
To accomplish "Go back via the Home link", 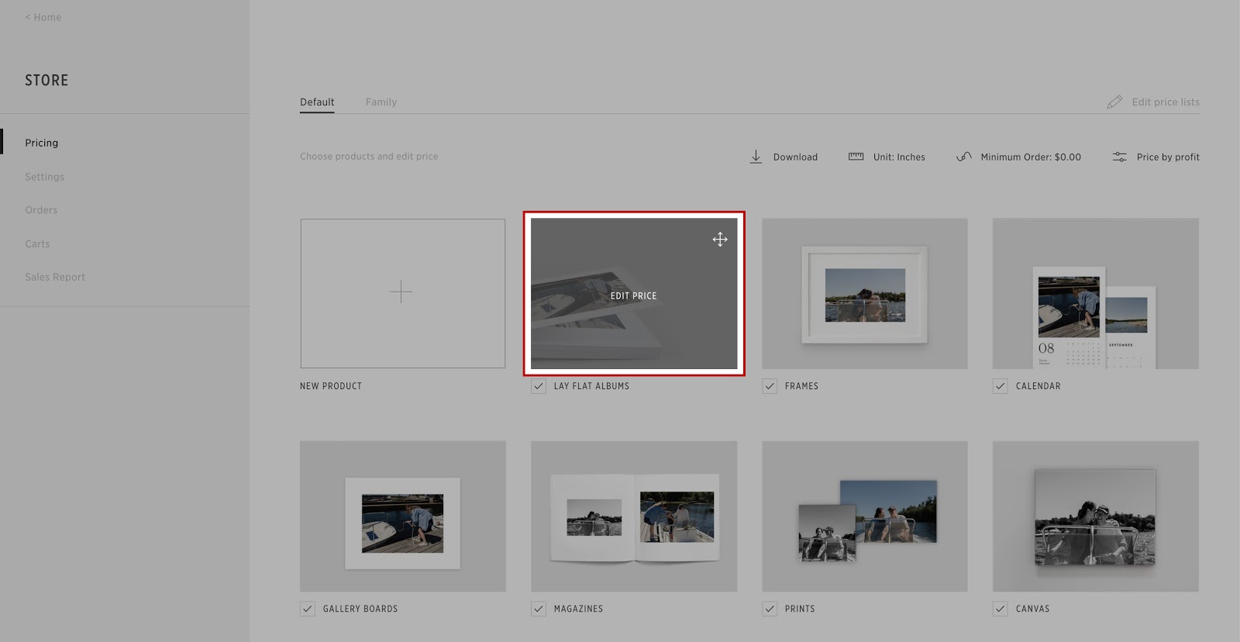I will (x=43, y=17).
